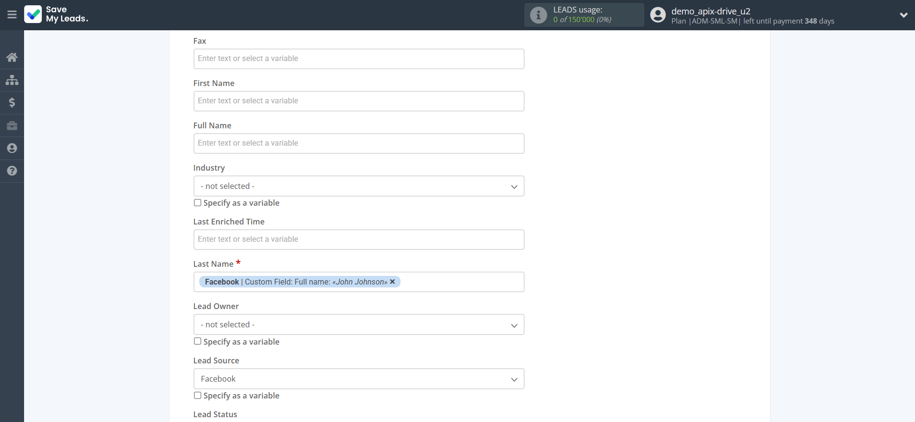The image size is (915, 422).
Task: Expand the account menu chevron
Action: [903, 15]
